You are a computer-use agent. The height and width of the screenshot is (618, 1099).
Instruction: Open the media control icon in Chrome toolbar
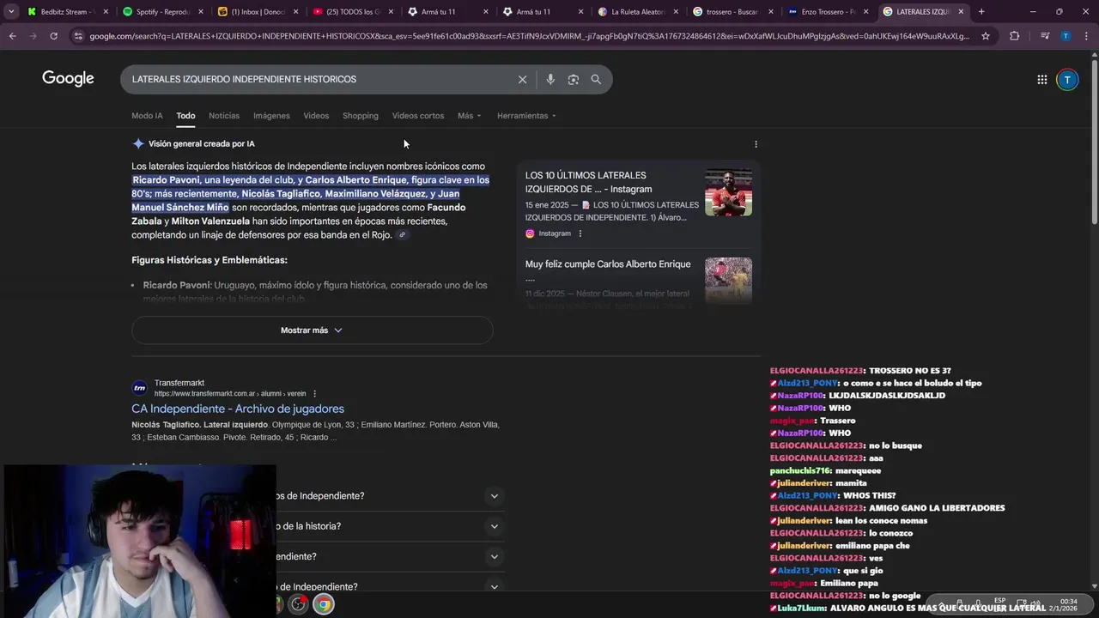click(x=1045, y=36)
